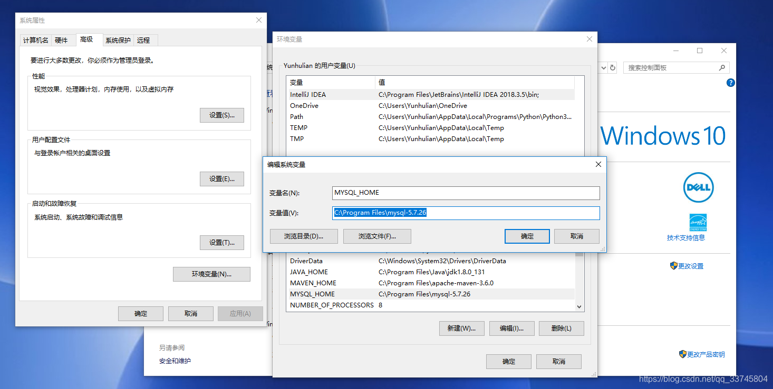
Task: Close the 编辑系统变量 dialog
Action: (598, 164)
